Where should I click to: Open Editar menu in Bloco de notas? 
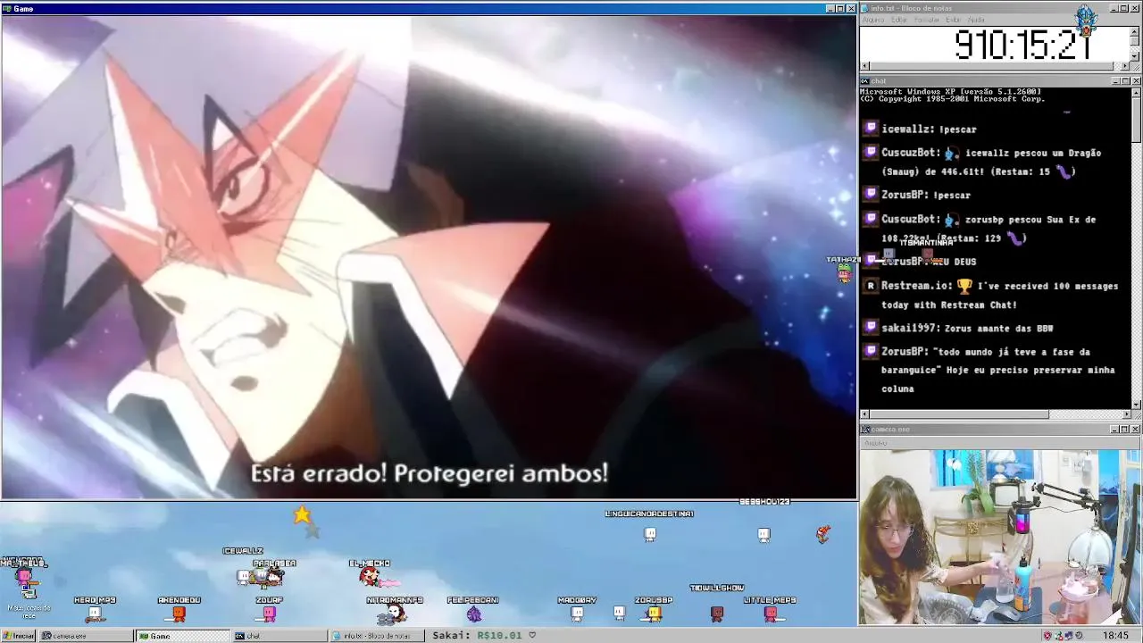pyautogui.click(x=899, y=20)
